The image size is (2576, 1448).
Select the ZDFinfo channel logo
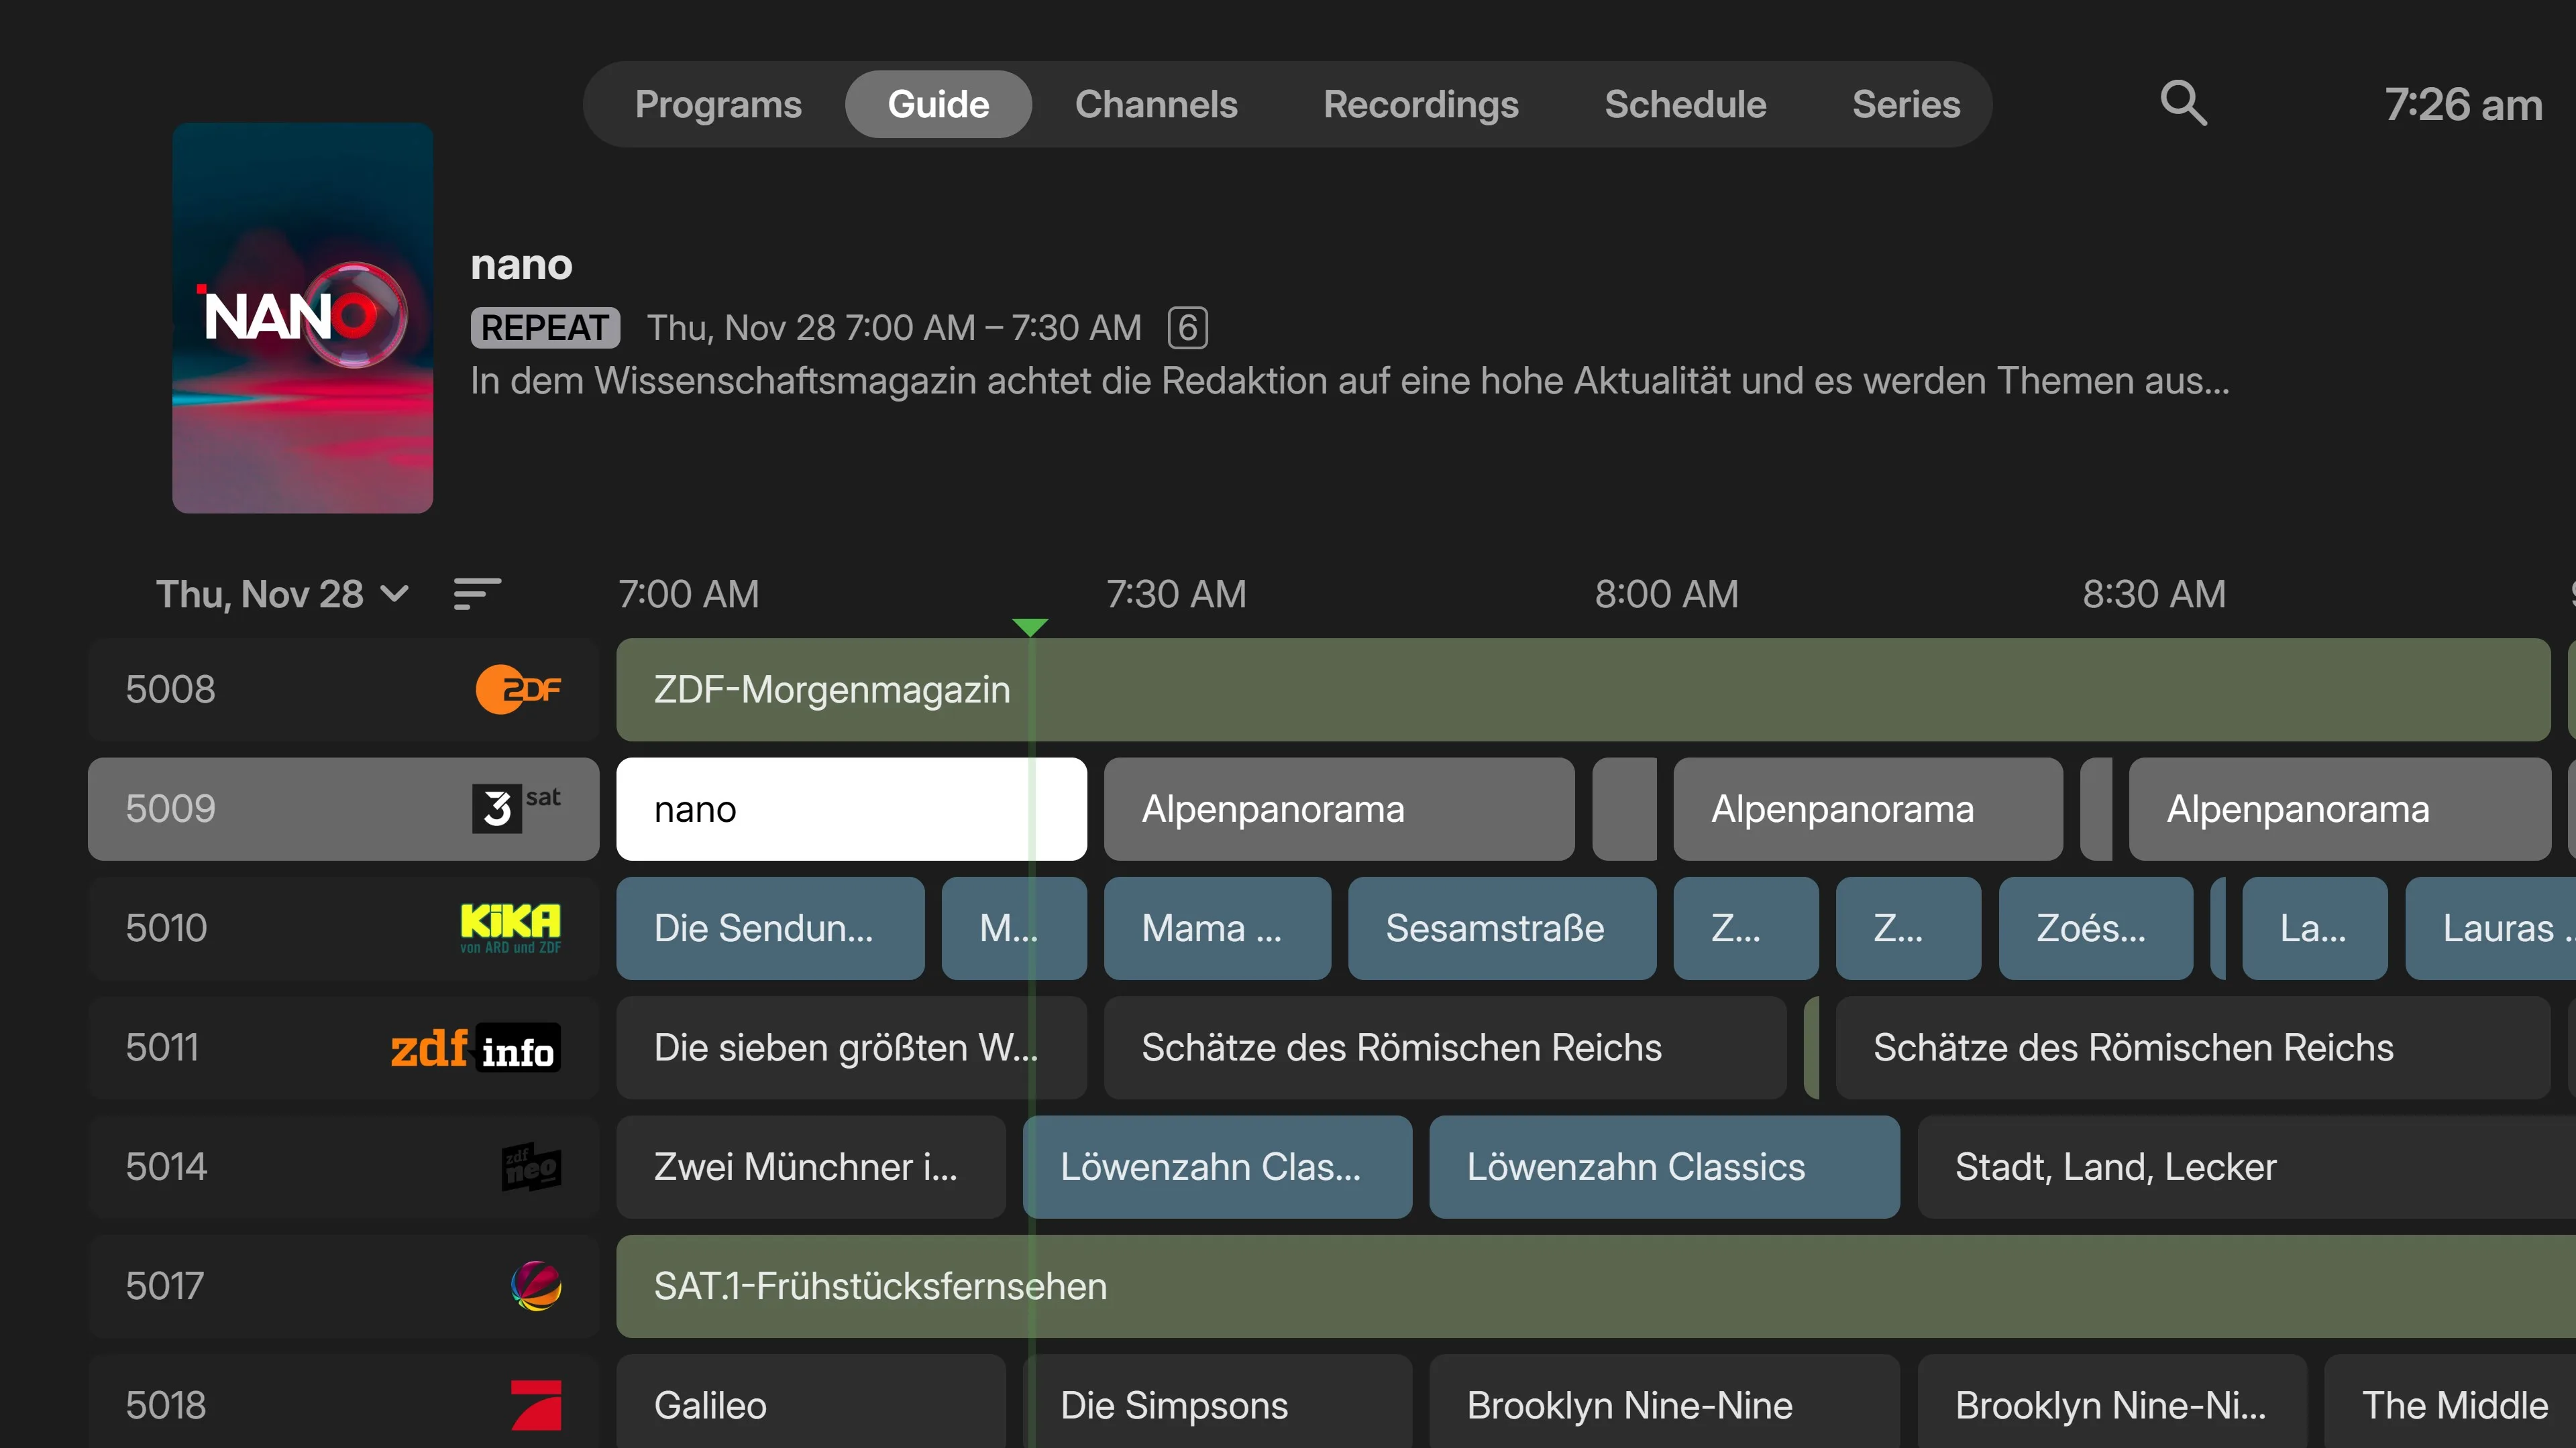pos(475,1047)
